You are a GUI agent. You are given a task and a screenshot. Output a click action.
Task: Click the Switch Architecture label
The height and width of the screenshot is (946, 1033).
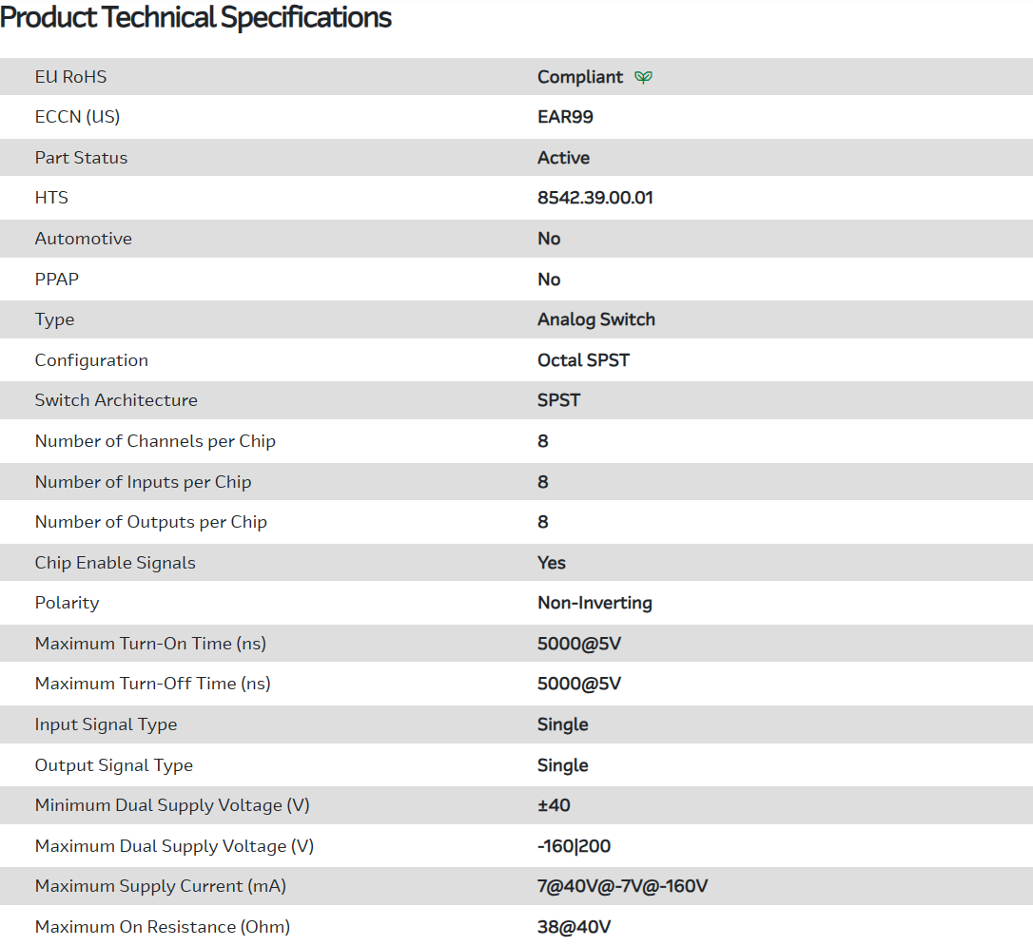[116, 400]
